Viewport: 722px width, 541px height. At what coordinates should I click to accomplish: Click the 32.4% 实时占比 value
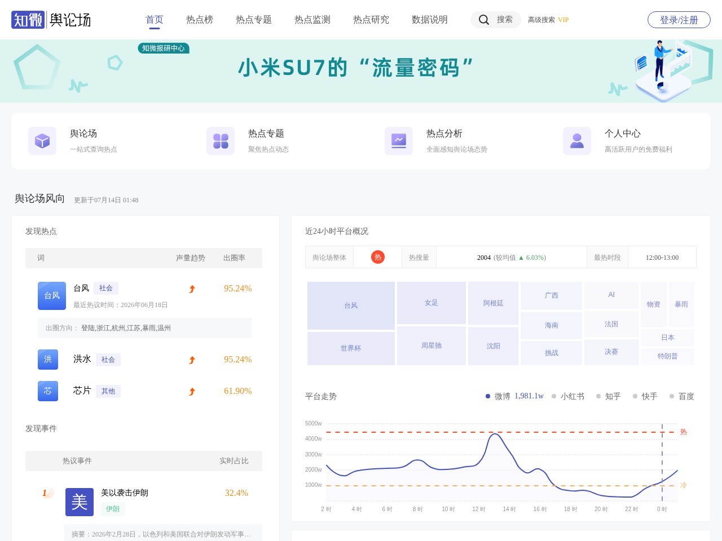tap(236, 493)
